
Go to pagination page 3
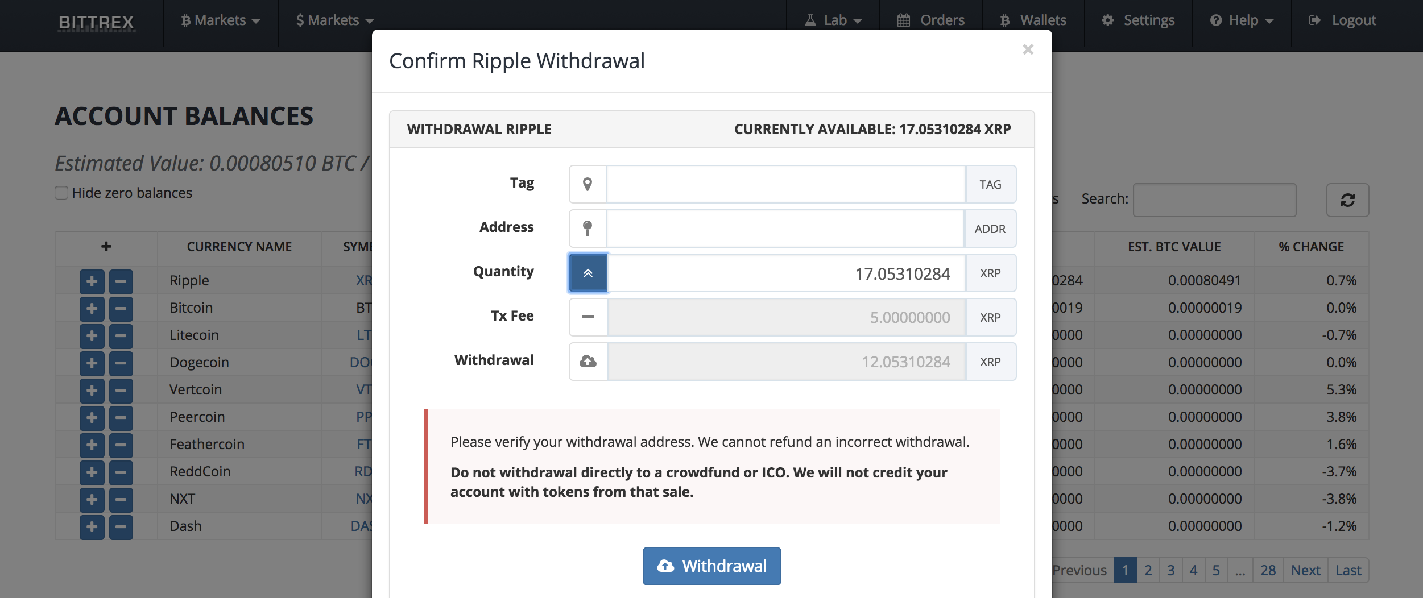(x=1171, y=570)
